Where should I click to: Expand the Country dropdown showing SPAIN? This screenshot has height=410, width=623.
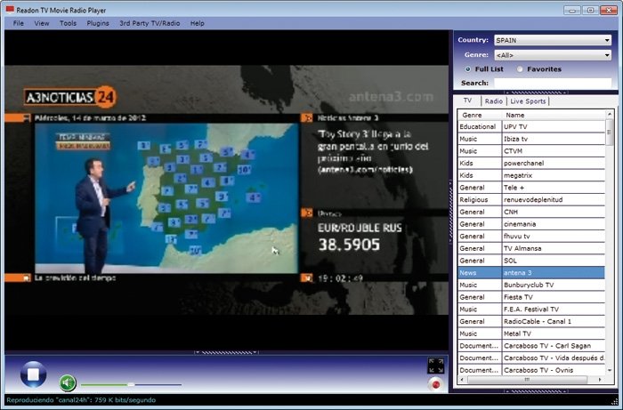553,40
